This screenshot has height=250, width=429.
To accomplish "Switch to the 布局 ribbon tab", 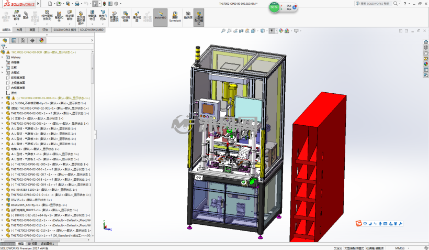I will coord(19,29).
